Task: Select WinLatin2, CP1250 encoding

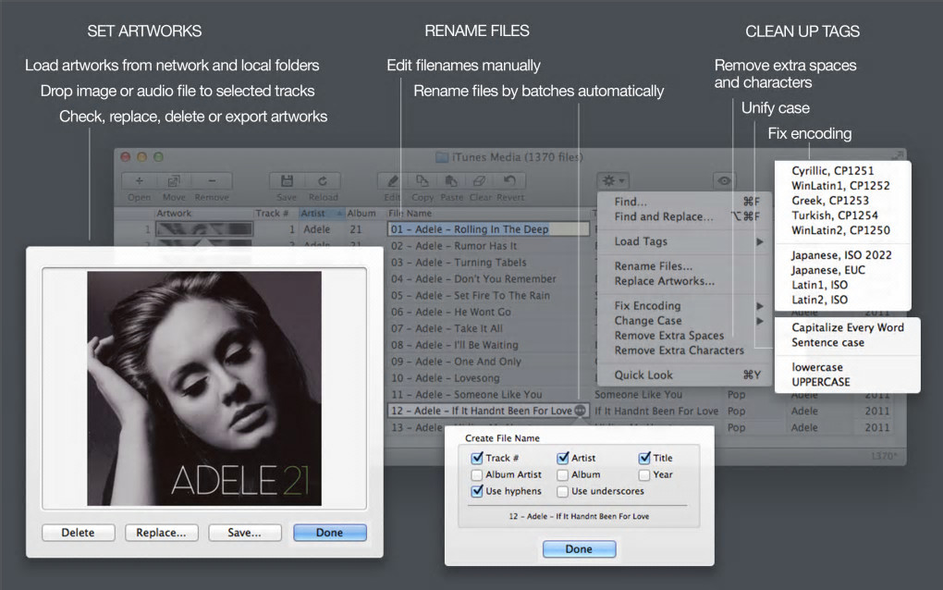Action: tap(842, 231)
